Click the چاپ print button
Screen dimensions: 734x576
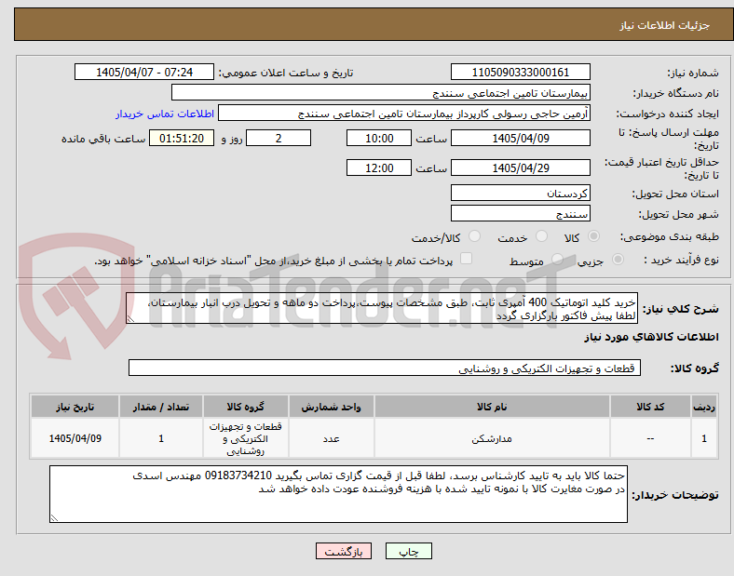[x=409, y=551]
